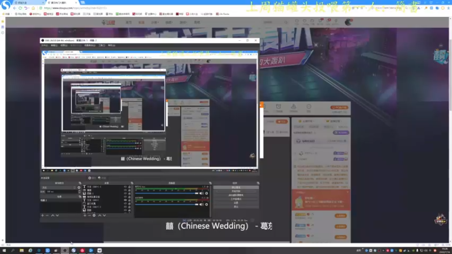Remove the selected source with the Sources minus icon

click(89, 216)
